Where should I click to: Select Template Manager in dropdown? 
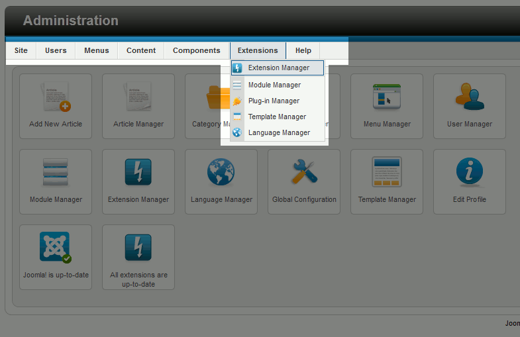[x=278, y=117]
